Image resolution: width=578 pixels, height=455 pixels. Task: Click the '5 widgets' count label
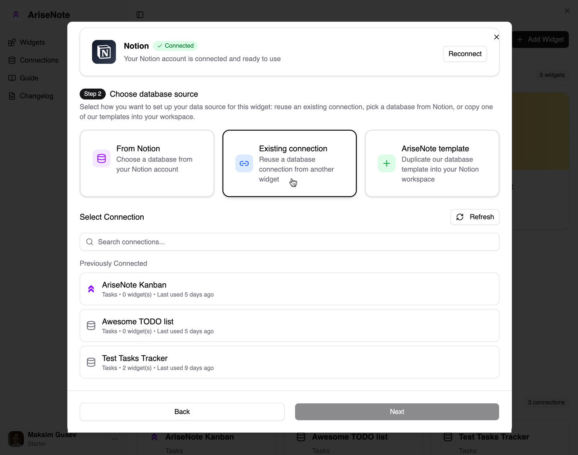tap(552, 75)
